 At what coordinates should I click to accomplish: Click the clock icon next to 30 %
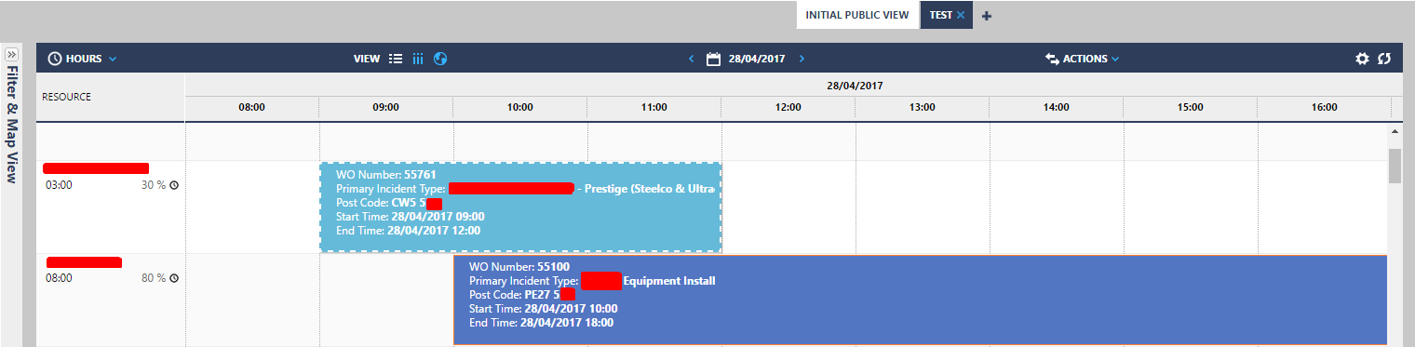coord(174,185)
